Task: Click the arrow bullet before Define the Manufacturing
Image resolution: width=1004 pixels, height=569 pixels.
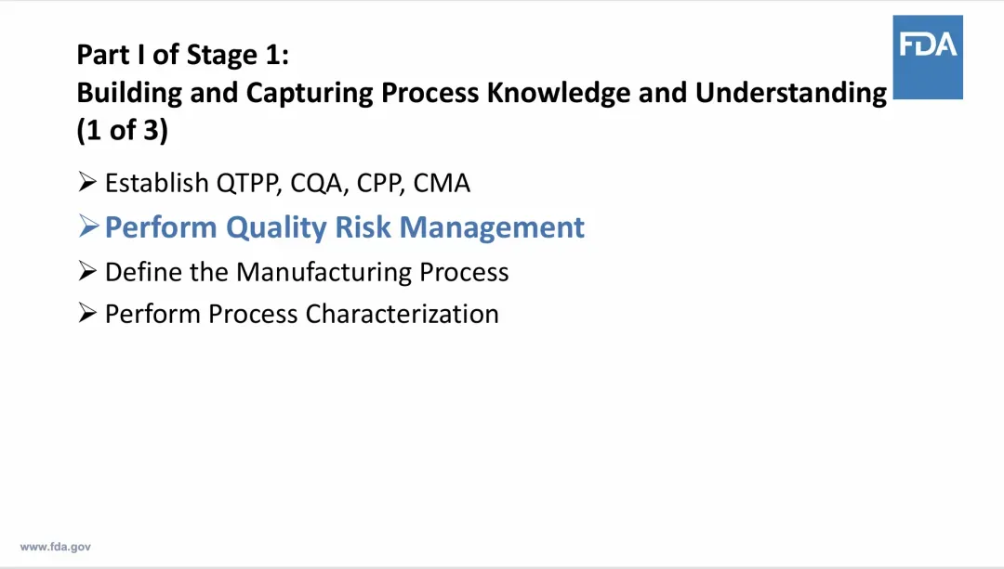Action: coord(87,271)
